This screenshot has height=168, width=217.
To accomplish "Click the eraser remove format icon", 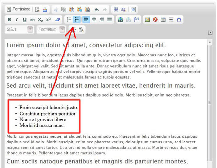I will tap(57, 19).
